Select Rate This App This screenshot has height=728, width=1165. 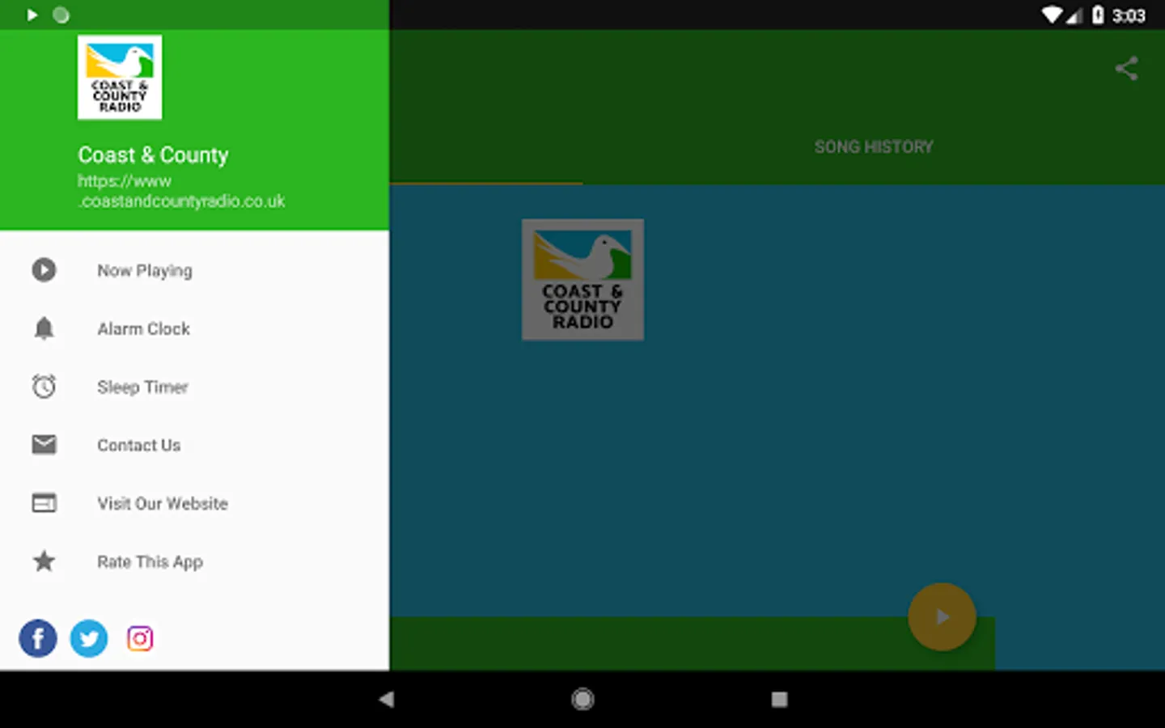[x=194, y=561]
